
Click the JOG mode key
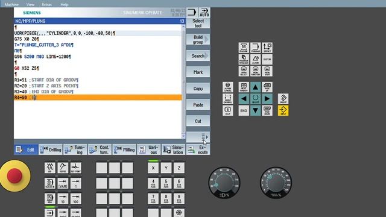pyautogui.click(x=50, y=168)
